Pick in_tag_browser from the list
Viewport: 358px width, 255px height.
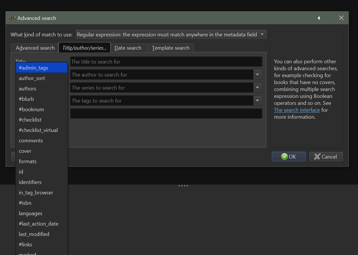click(42, 193)
